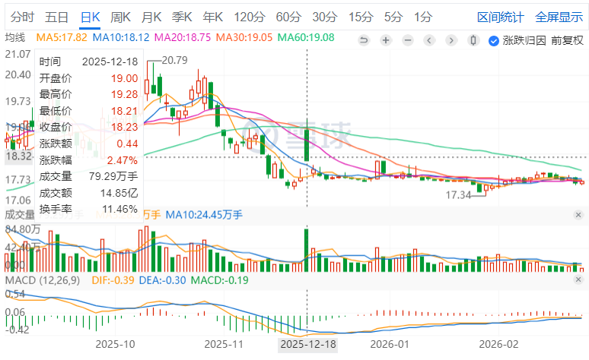Open 全屏显示 fullscreen view
Screen dimensions: 589x360
[x=559, y=17]
